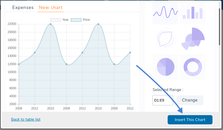Click the second 22000 peak data point
The width and height of the screenshot is (223, 130).
(x=98, y=24)
